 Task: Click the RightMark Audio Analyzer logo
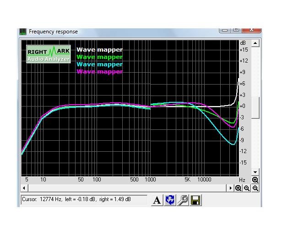49,54
